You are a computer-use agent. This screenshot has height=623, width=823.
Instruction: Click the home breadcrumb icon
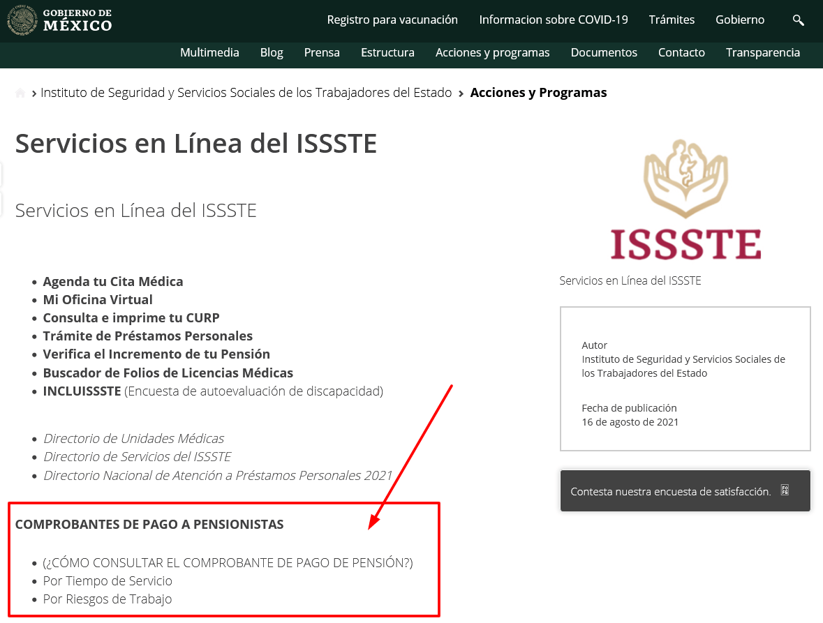click(20, 93)
